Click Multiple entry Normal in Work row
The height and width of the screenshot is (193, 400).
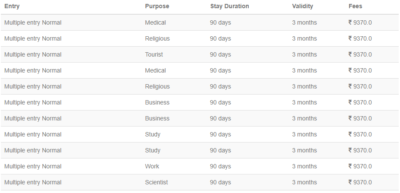(33, 166)
